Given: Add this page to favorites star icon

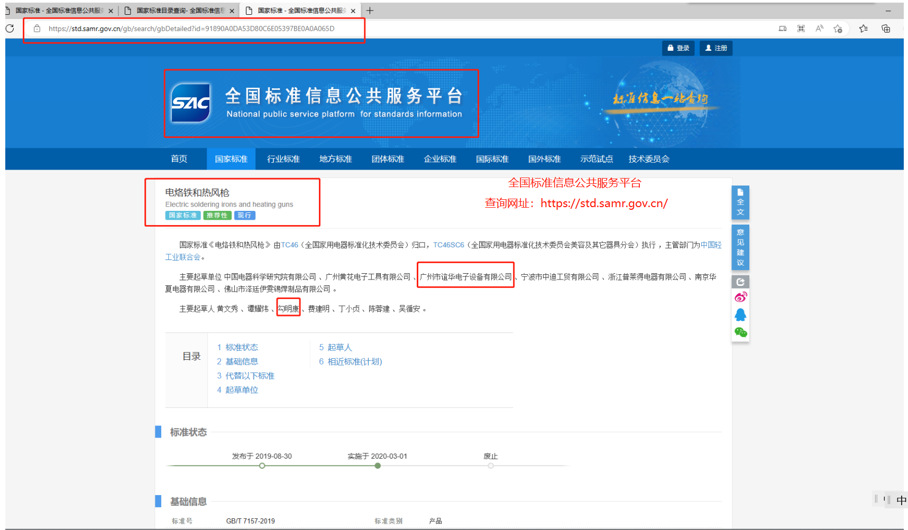Looking at the screenshot, I should [838, 29].
